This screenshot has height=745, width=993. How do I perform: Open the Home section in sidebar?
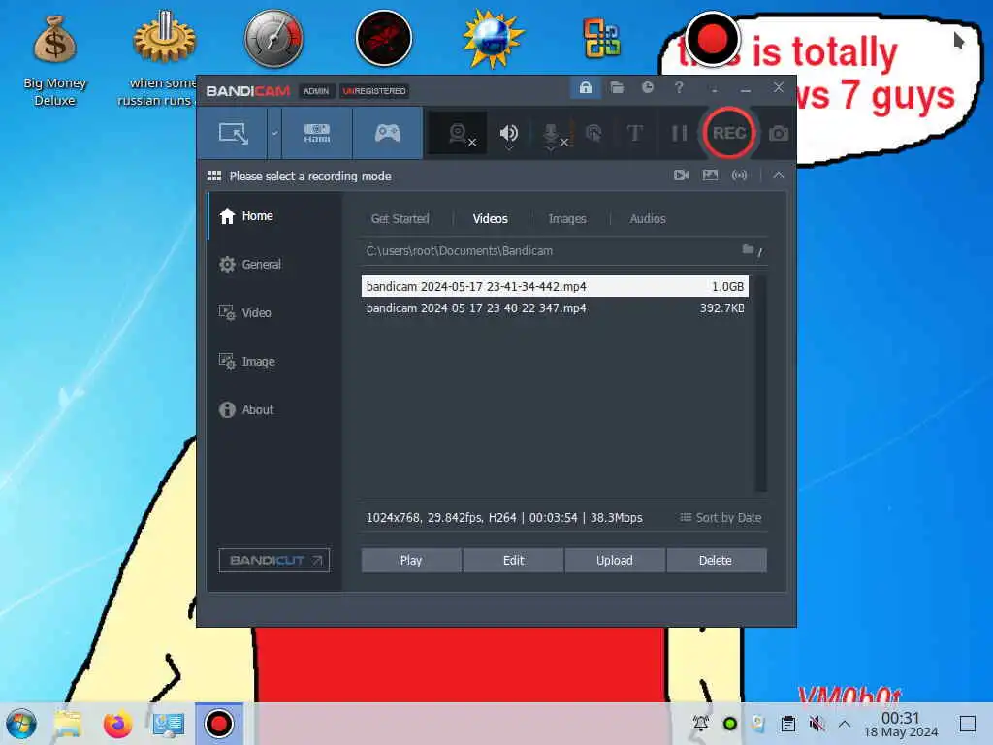(x=274, y=216)
